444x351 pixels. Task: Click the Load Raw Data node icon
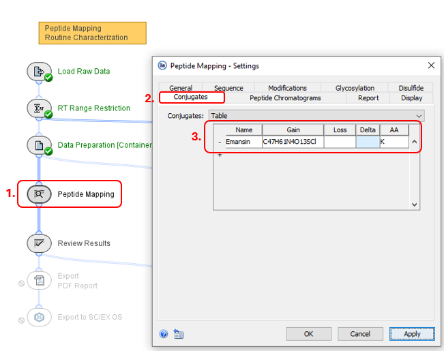[39, 71]
